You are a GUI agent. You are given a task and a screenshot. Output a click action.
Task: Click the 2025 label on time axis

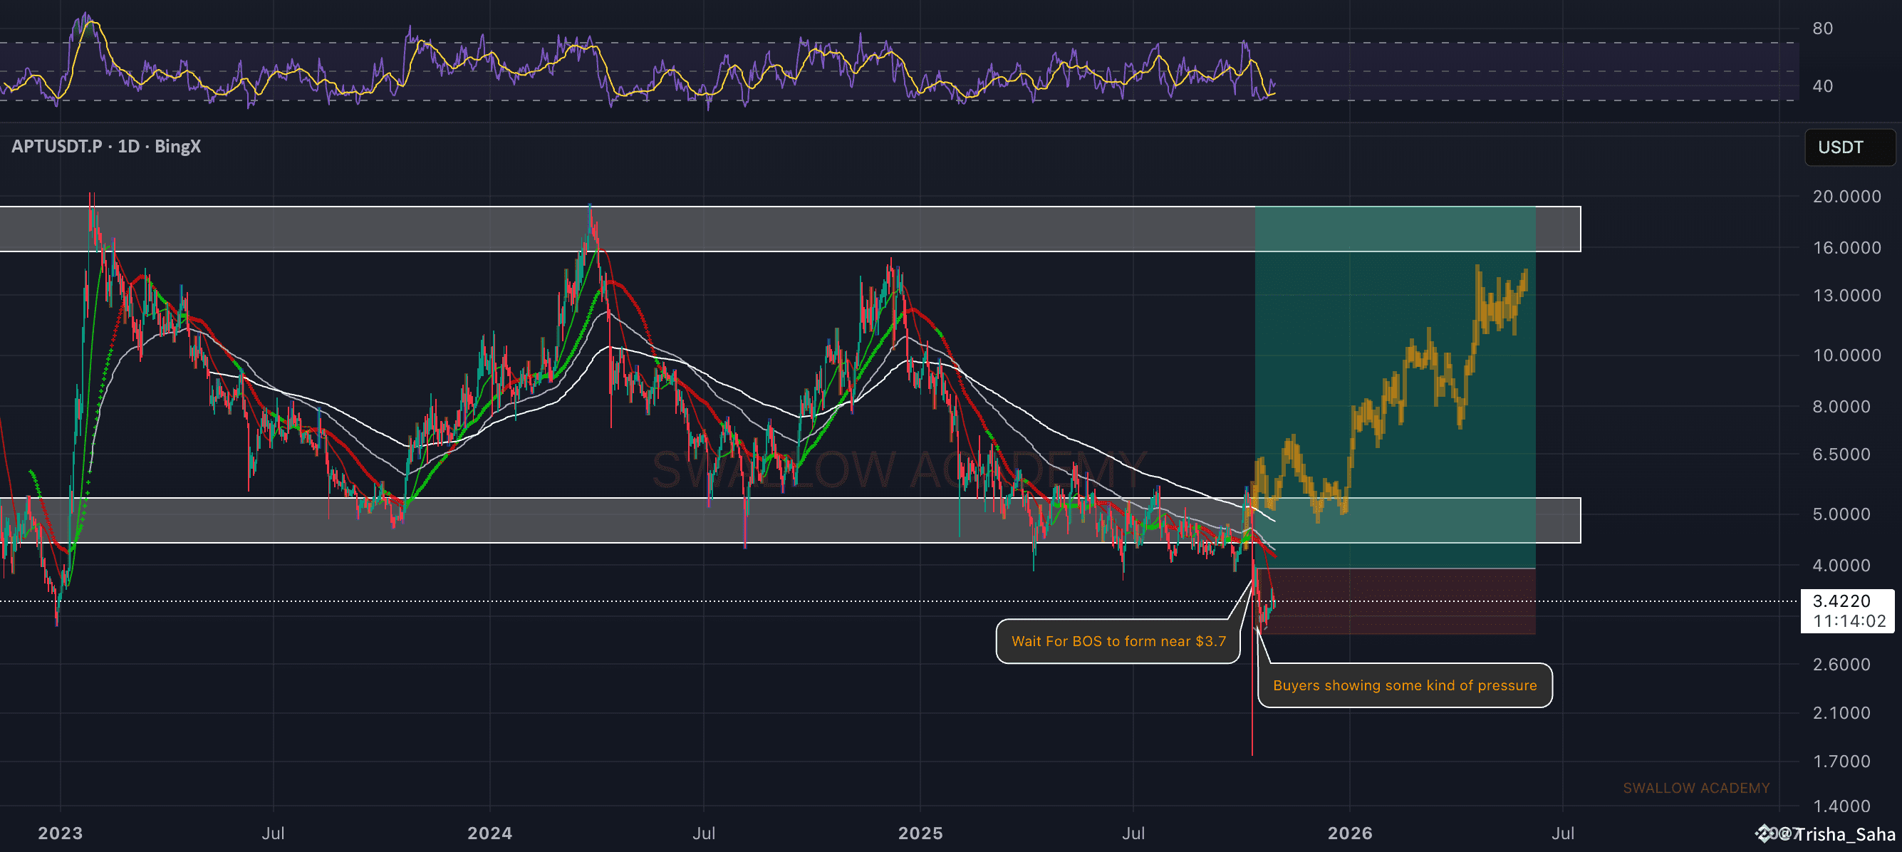point(920,833)
